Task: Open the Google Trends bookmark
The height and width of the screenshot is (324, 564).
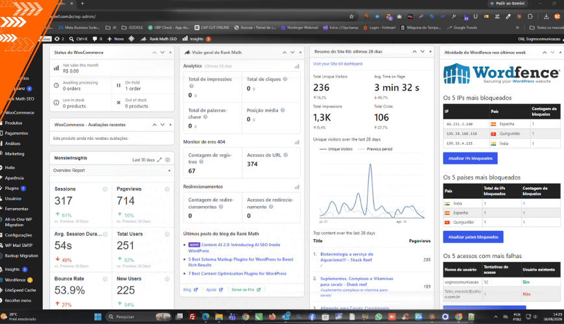Action: click(462, 28)
